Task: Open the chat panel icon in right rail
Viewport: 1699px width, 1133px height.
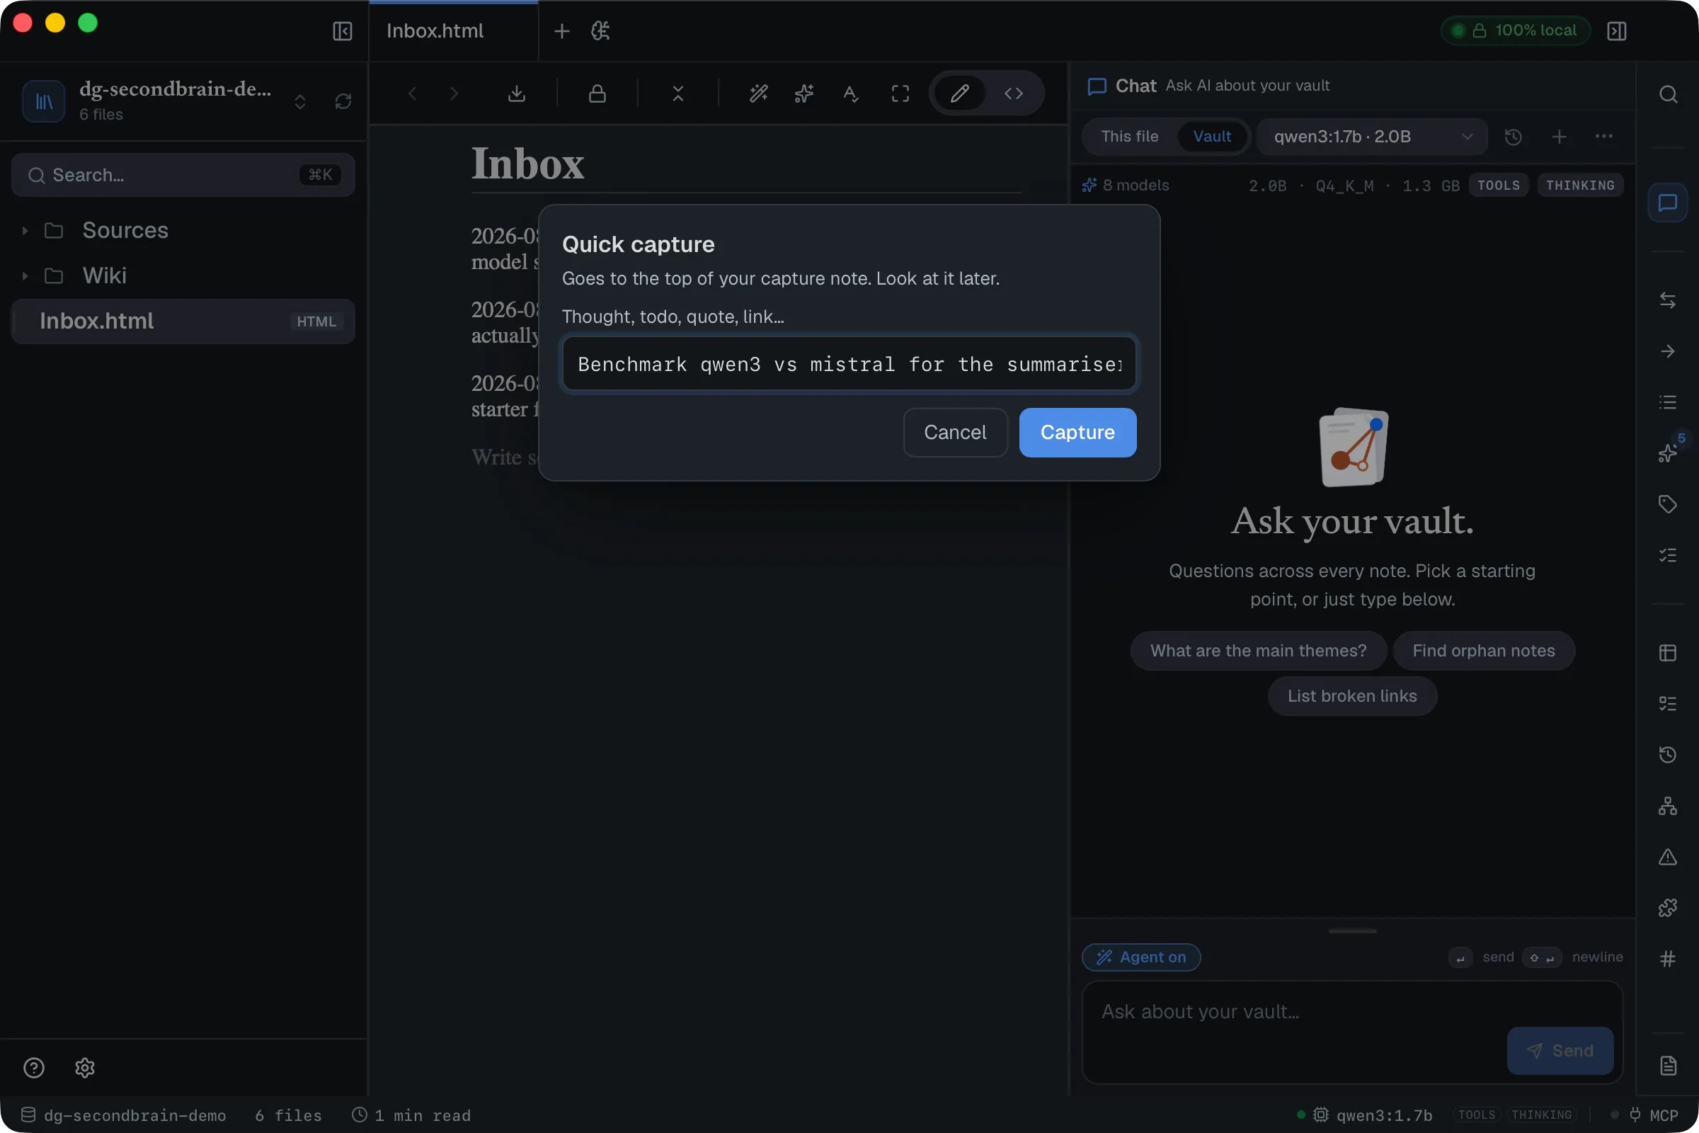Action: point(1667,203)
